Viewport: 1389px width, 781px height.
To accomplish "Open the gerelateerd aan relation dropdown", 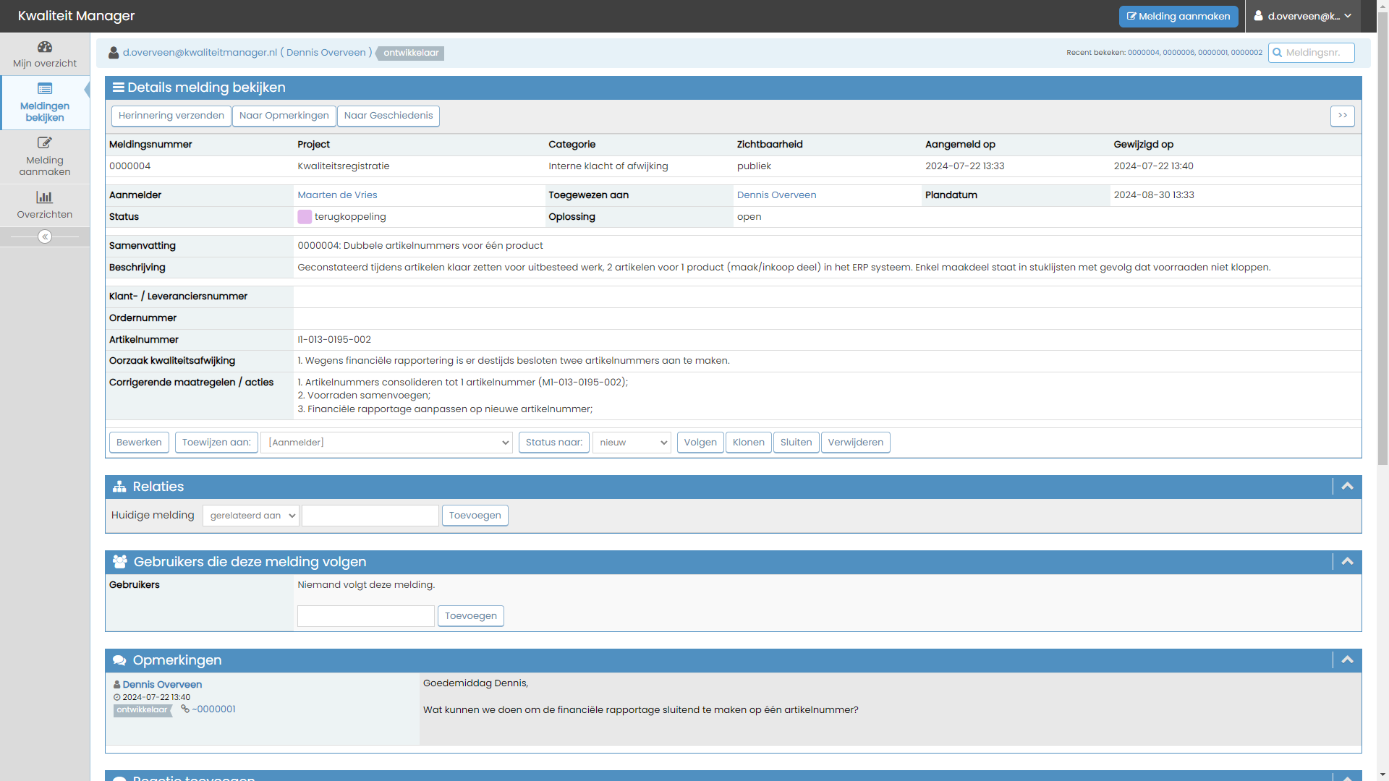I will 251,516.
